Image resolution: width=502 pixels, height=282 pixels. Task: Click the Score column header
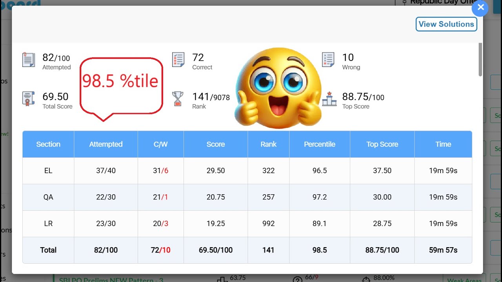pyautogui.click(x=216, y=144)
